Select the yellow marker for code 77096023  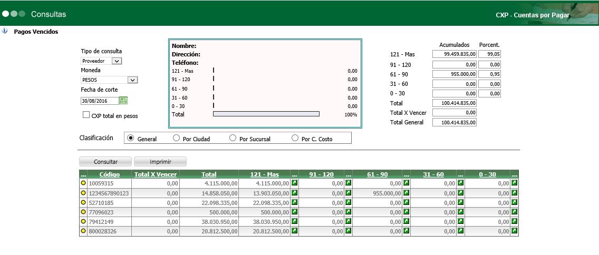click(x=83, y=212)
